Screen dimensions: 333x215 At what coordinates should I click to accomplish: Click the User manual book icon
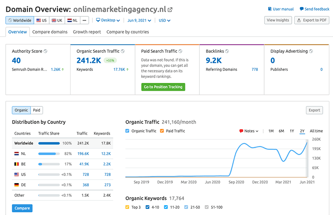[270, 9]
